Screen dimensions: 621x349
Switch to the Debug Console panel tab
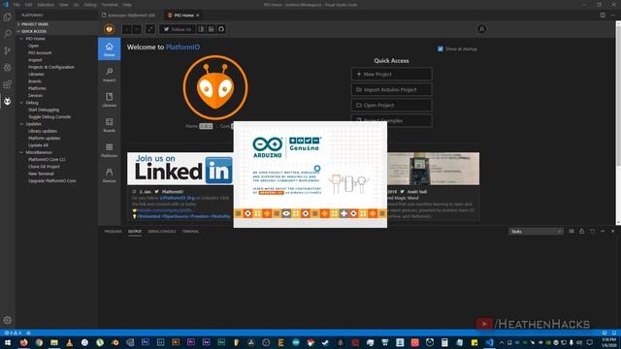tap(162, 231)
